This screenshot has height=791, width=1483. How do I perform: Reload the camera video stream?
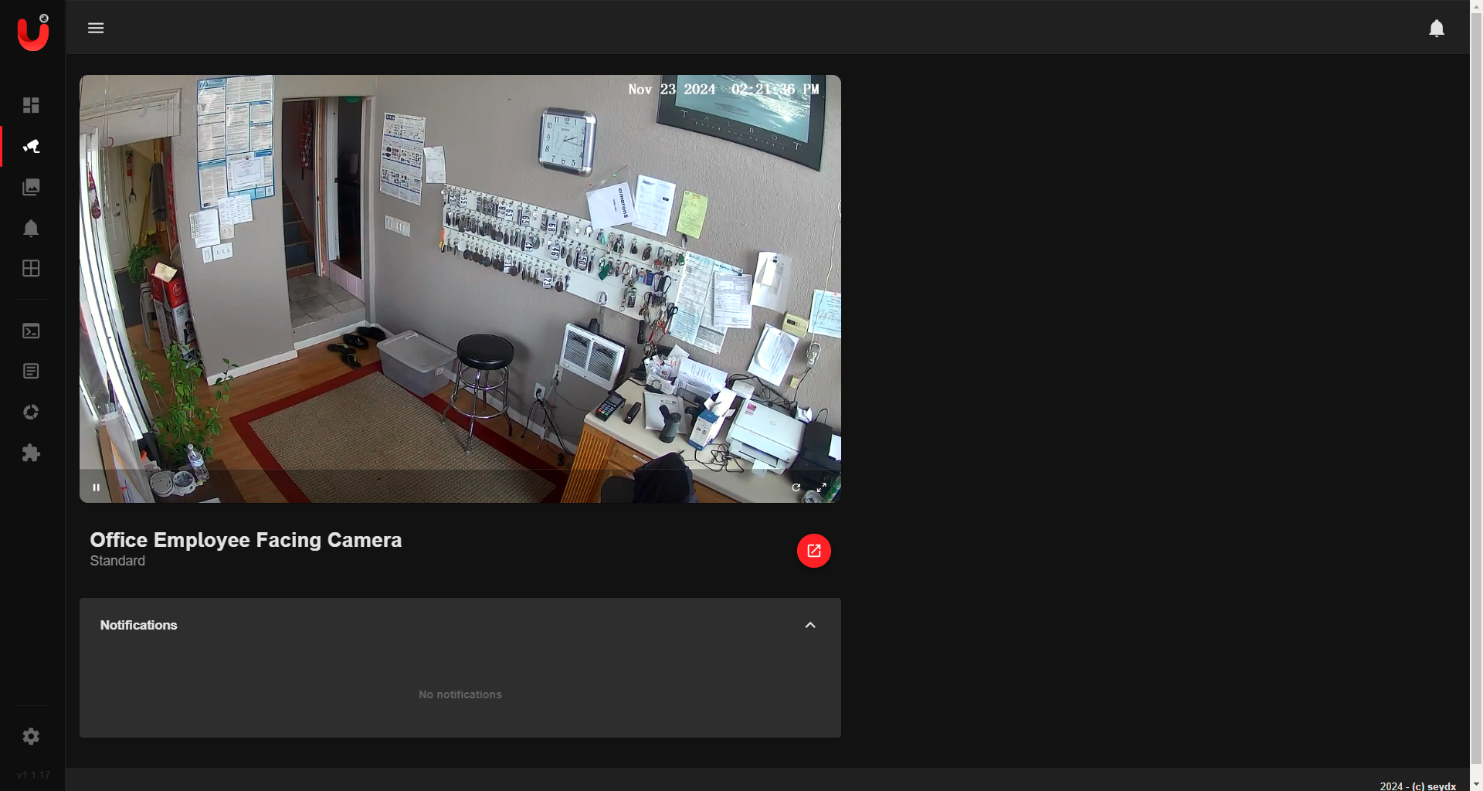click(x=796, y=487)
